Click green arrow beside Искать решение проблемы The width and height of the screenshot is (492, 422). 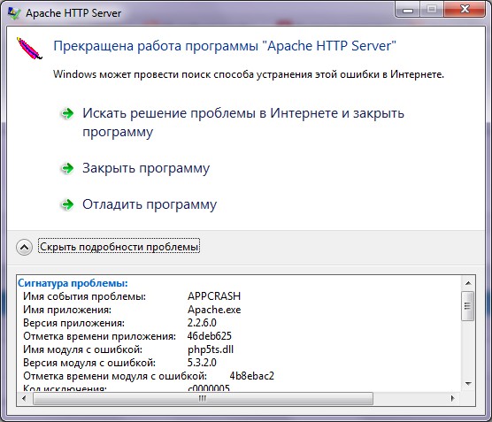coord(67,113)
